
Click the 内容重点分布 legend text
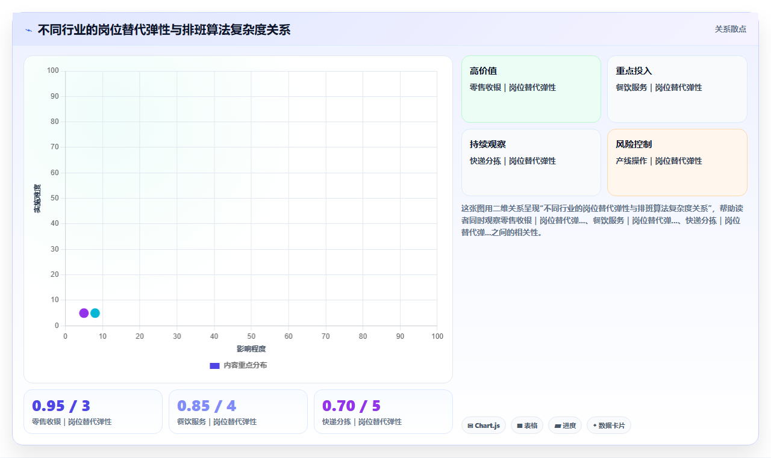pyautogui.click(x=245, y=365)
